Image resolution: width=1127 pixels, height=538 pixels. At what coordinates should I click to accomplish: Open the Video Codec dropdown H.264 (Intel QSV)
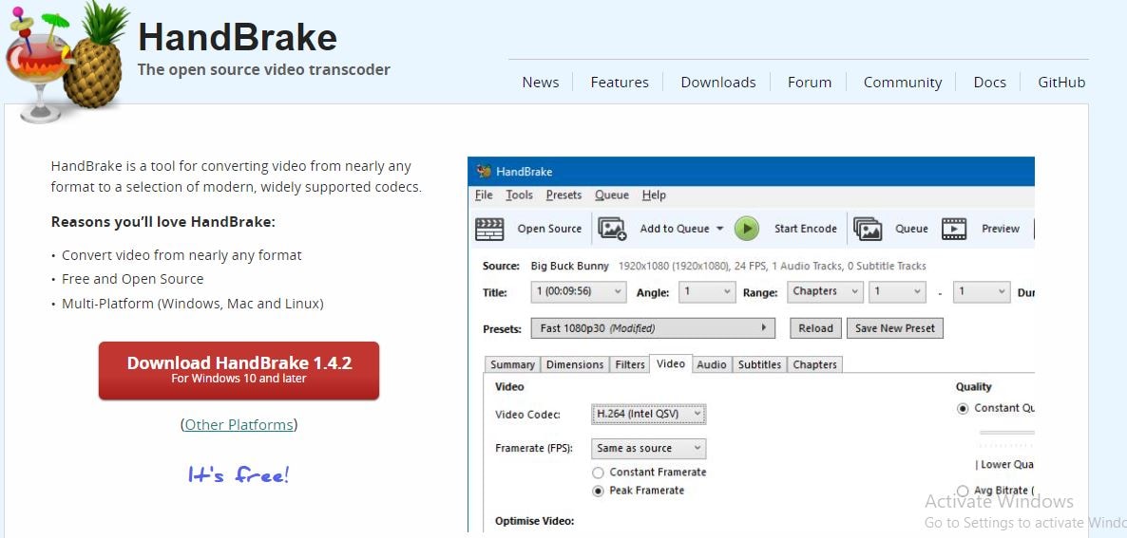648,414
